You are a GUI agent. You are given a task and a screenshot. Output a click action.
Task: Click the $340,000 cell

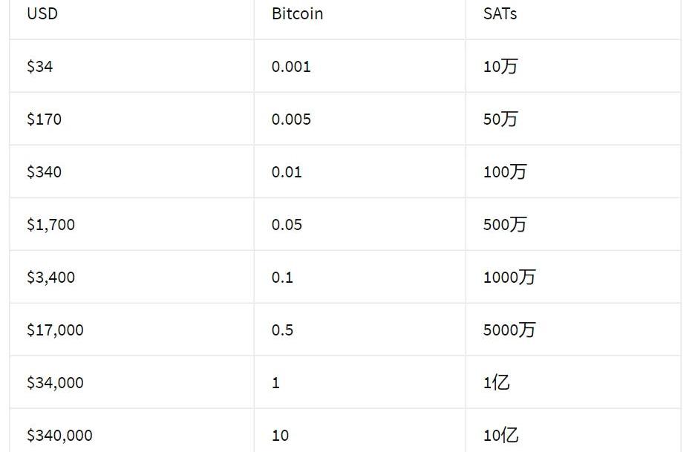(59, 436)
